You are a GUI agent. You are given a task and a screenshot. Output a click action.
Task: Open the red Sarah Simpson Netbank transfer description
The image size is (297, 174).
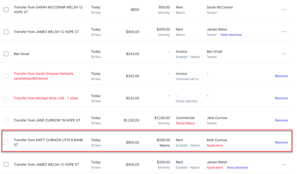coord(44,76)
